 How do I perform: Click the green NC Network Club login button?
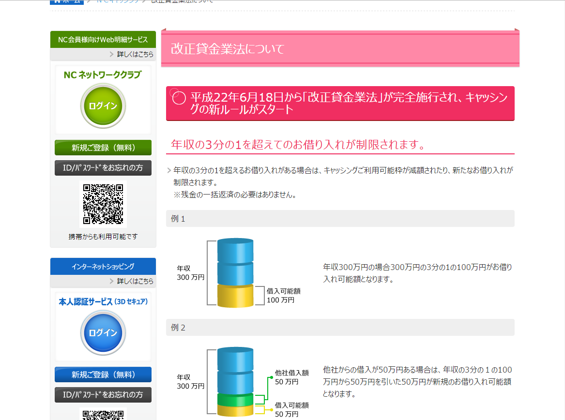click(103, 106)
